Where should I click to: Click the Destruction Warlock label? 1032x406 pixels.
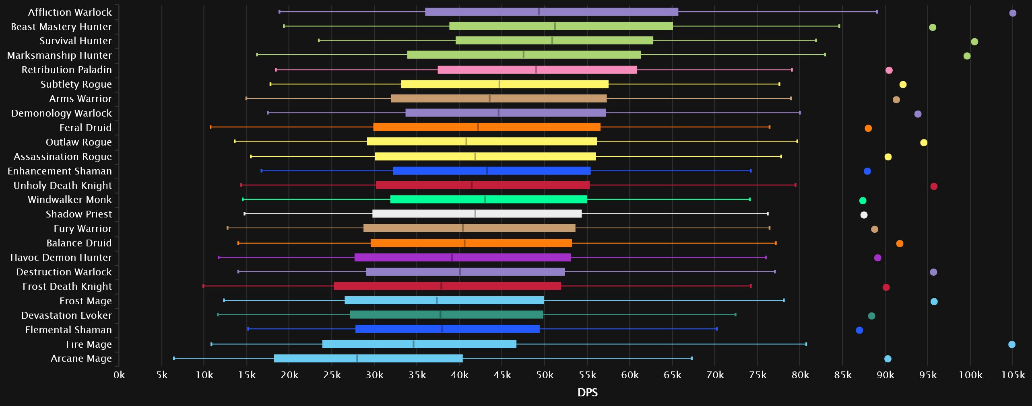[64, 272]
